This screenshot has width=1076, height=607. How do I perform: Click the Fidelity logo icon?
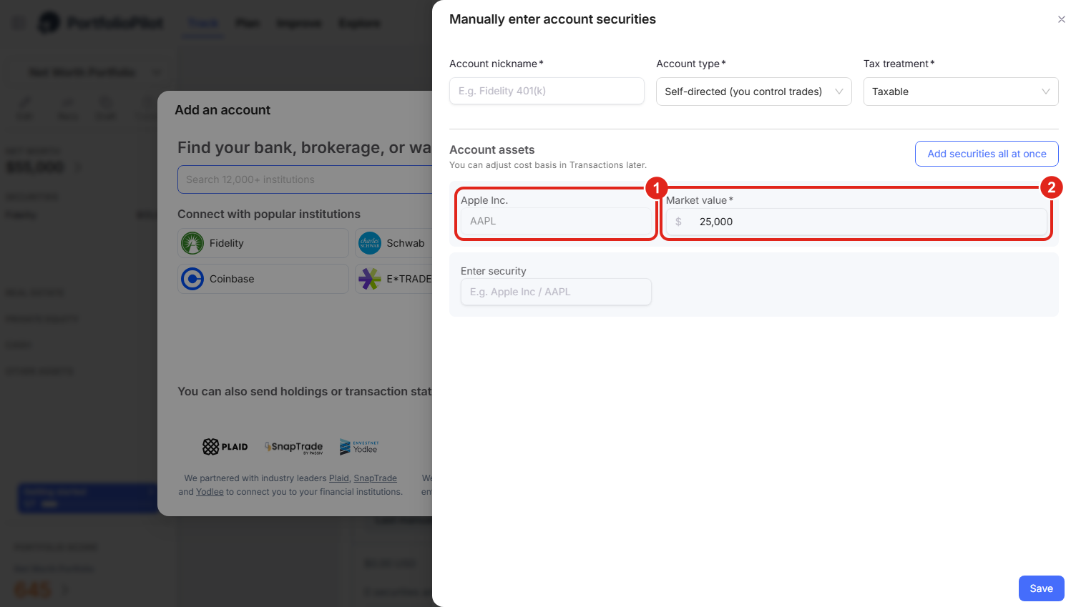click(x=192, y=243)
